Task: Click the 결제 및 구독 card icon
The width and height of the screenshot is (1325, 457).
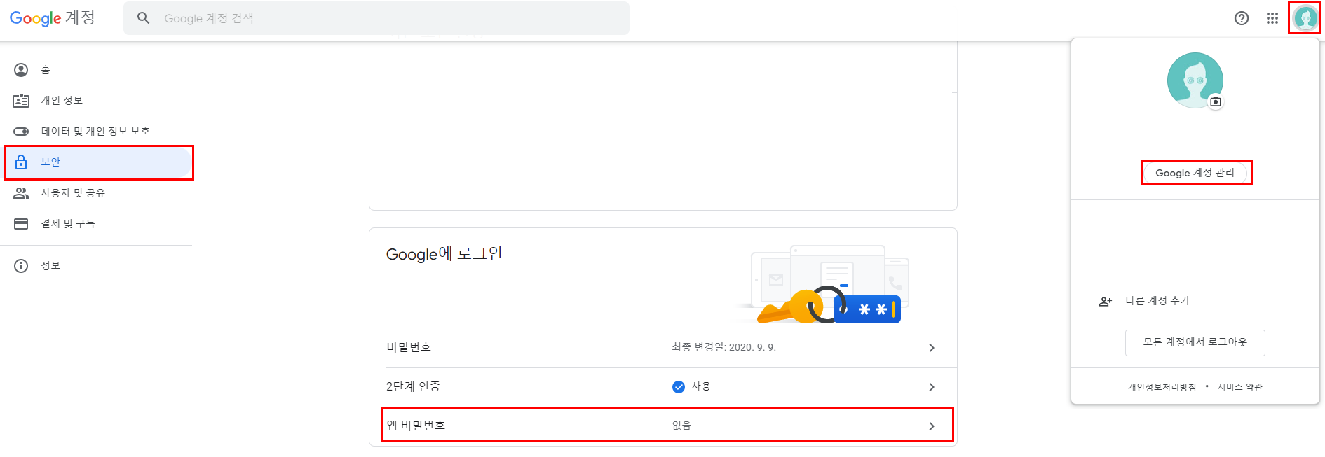Action: click(x=21, y=224)
